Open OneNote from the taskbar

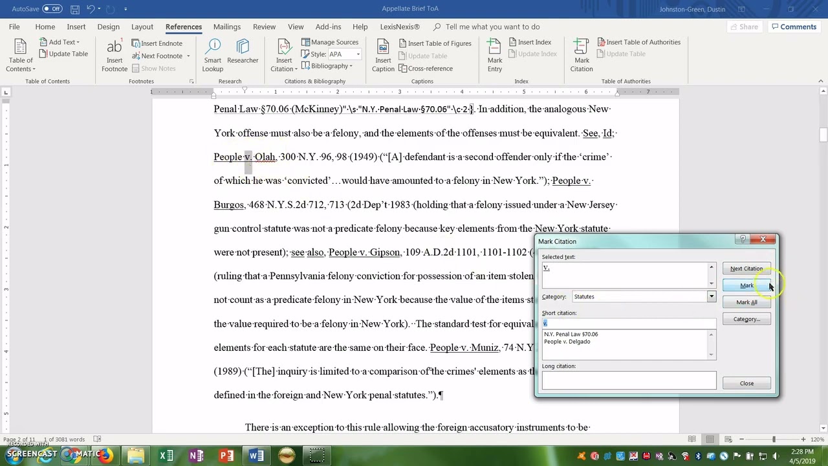[196, 456]
